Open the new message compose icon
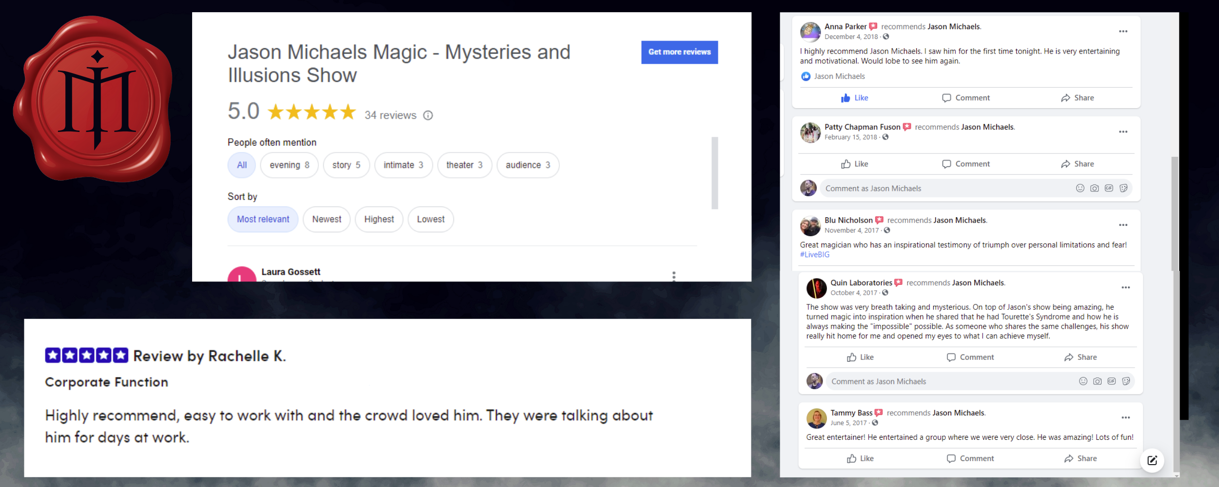Screen dimensions: 1219x487 coord(1152,461)
